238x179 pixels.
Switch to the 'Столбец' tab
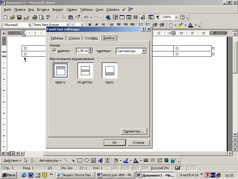point(91,38)
